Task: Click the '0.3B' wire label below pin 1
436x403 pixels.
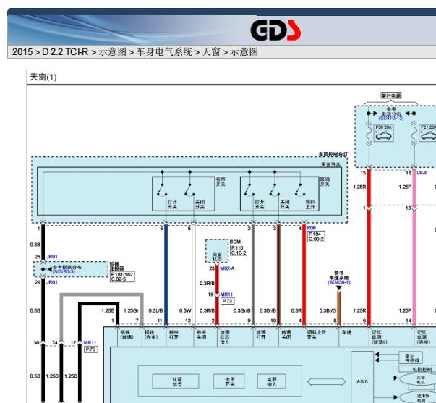Action: (x=35, y=245)
